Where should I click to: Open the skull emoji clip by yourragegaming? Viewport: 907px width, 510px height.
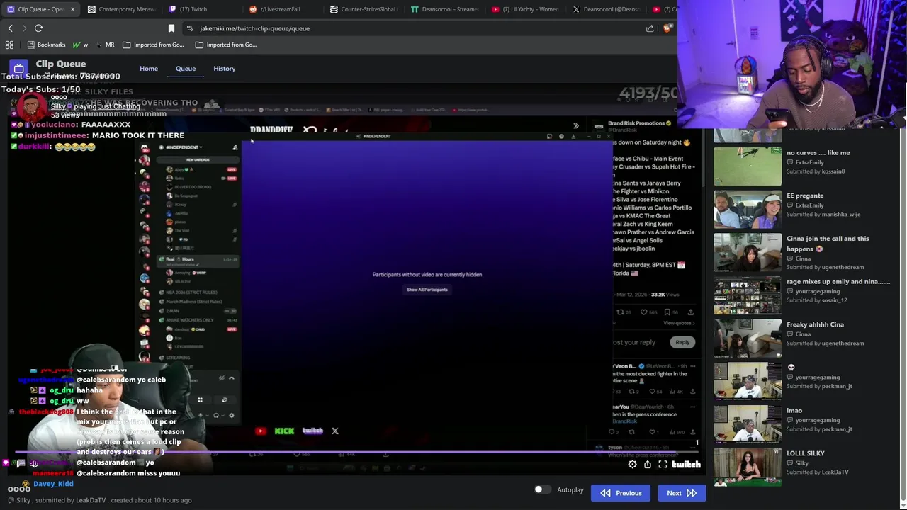tap(748, 381)
